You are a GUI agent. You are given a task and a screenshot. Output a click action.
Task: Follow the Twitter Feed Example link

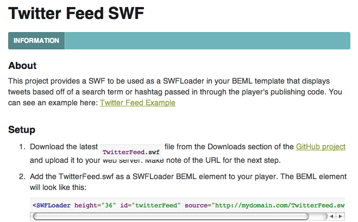(x=137, y=103)
